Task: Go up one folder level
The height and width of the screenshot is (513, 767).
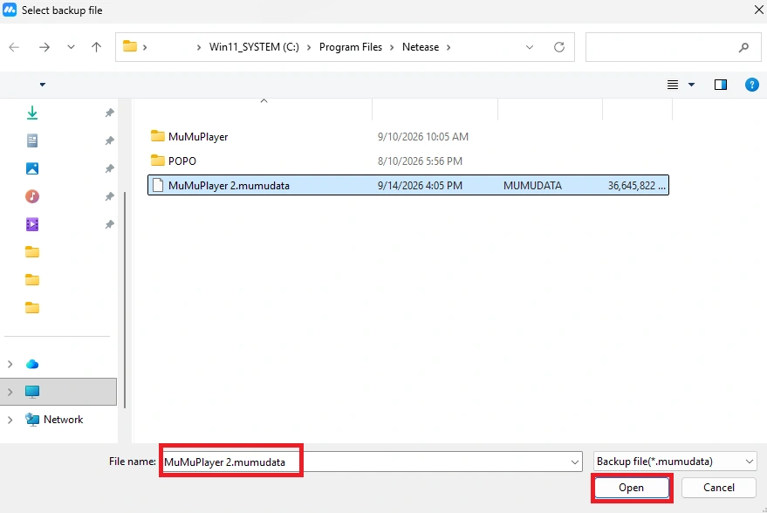Action: tap(96, 47)
